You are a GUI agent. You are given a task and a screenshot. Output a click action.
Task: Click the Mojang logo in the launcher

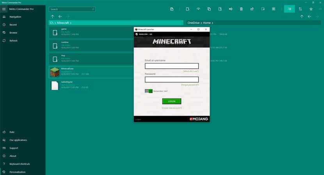click(x=199, y=119)
